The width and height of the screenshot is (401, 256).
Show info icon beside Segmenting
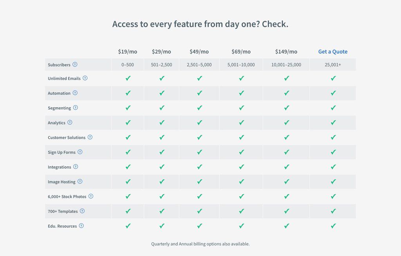(x=76, y=108)
